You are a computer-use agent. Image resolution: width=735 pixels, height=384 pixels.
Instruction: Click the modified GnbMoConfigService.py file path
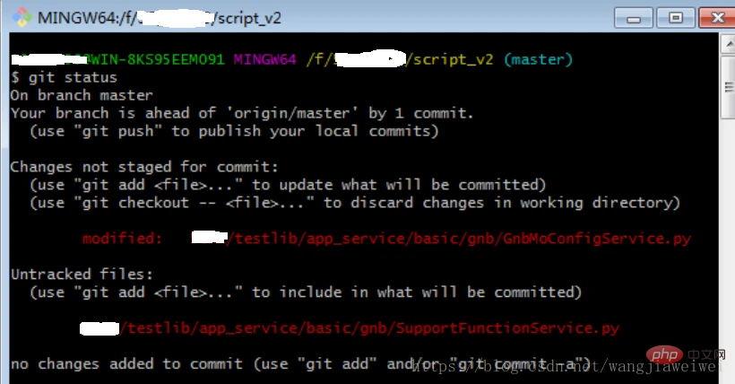(x=457, y=239)
